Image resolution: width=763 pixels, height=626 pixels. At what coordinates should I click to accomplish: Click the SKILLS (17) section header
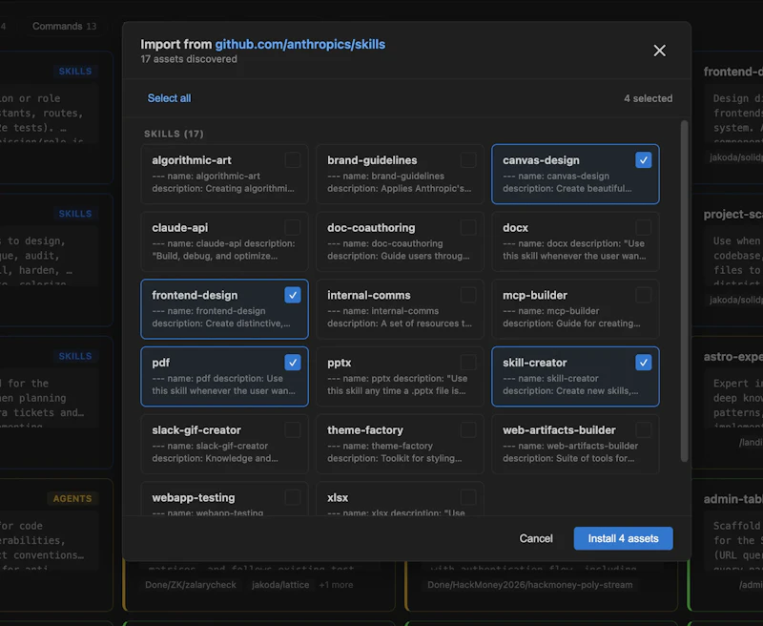(x=174, y=134)
